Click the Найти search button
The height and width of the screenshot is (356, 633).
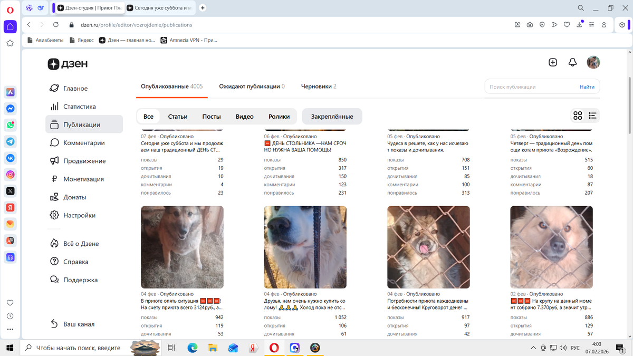click(587, 87)
